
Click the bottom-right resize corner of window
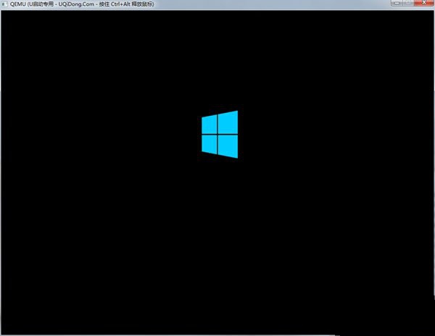pos(433,334)
